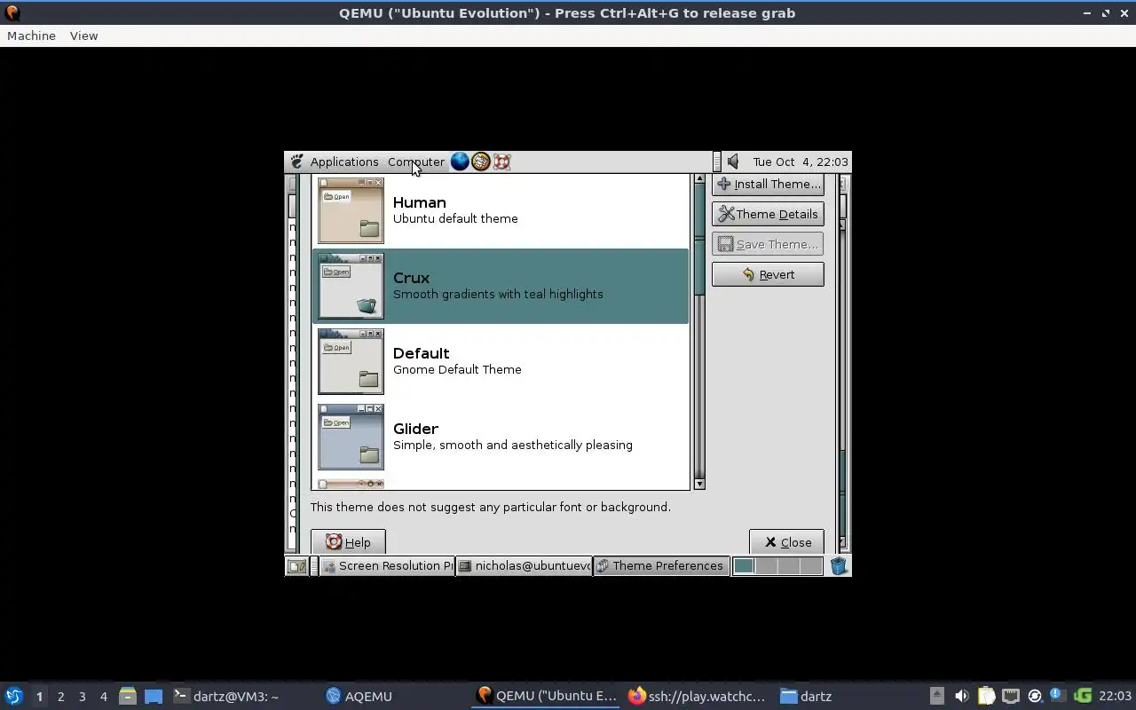This screenshot has height=710, width=1136.
Task: Click the speaker volume icon in guest panel
Action: (733, 162)
